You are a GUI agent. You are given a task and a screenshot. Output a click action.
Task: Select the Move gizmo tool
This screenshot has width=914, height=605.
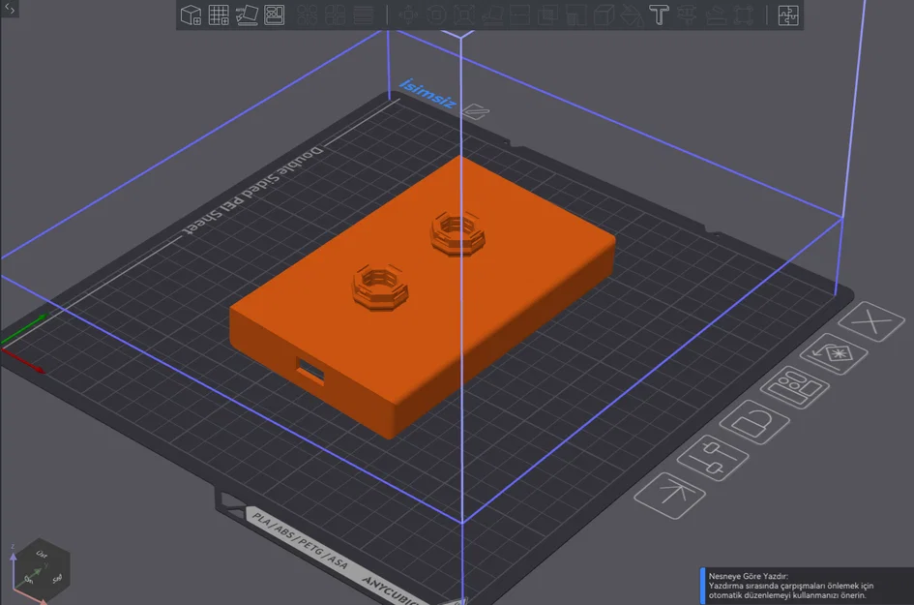(x=408, y=15)
